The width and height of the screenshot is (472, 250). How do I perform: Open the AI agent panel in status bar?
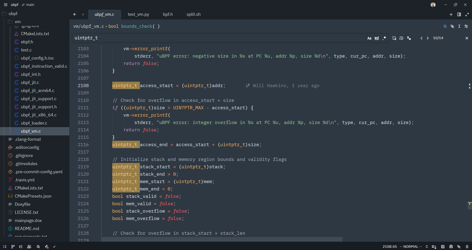459,247
